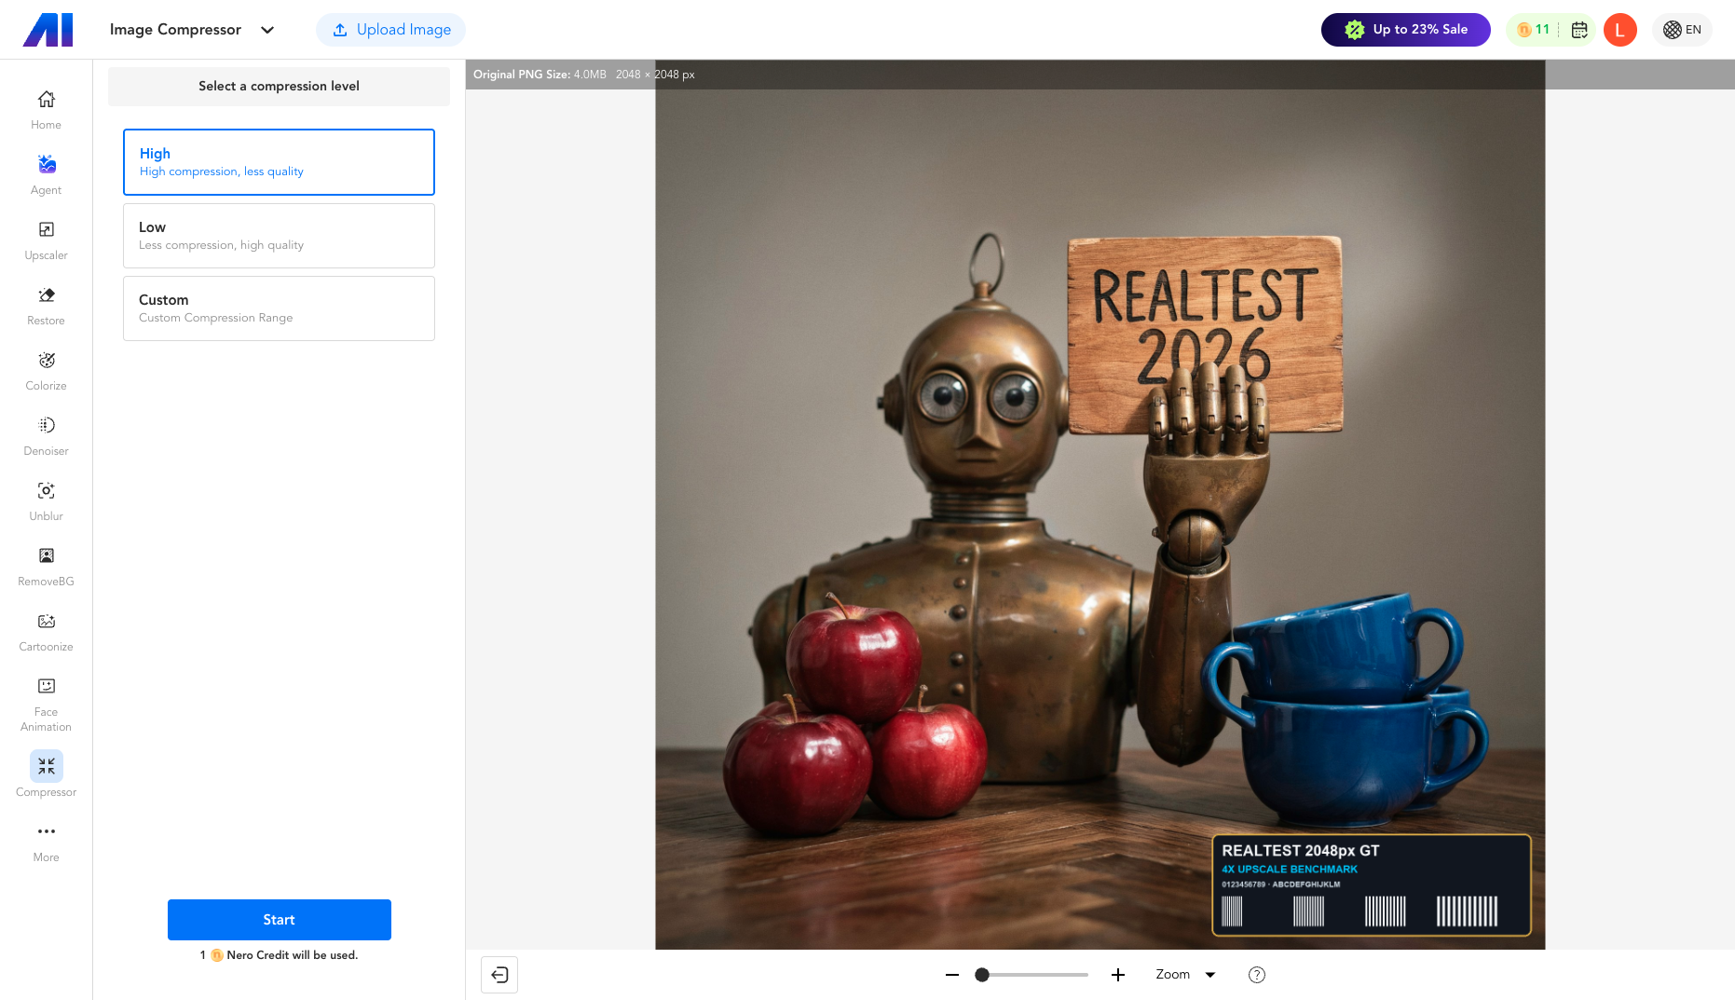Screen dimensions: 1735x1000
Task: Click the 'Original PNG Size: 4.0MB' text
Action: (540, 75)
